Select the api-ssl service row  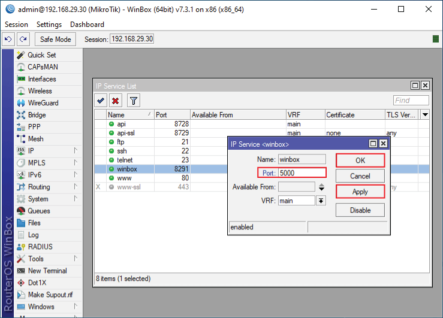coord(262,133)
